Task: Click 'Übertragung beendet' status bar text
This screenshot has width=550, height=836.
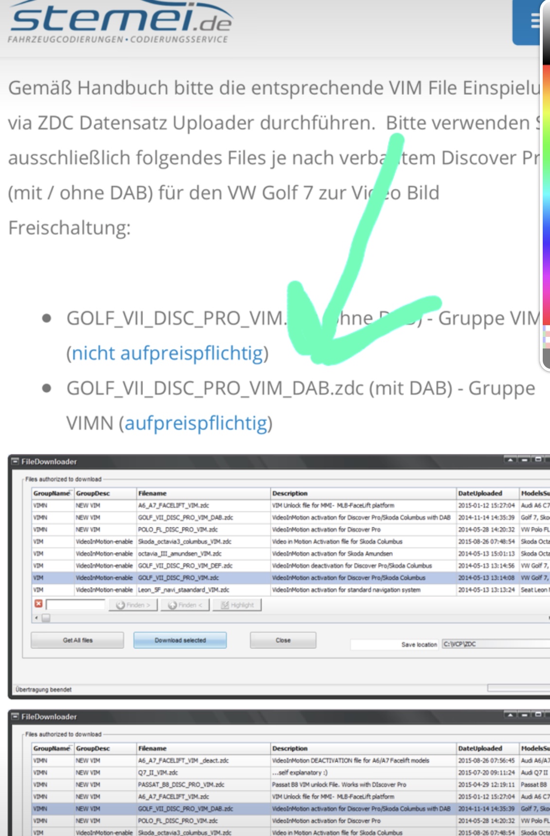Action: tap(43, 689)
